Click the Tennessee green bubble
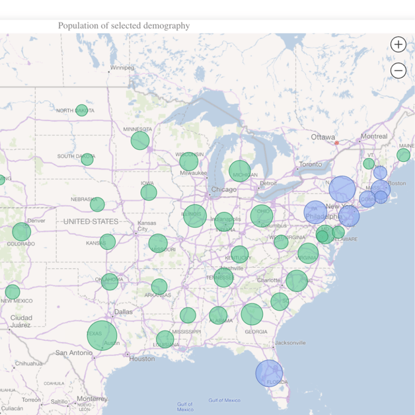Image resolution: width=415 pixels, height=415 pixels. point(223,278)
